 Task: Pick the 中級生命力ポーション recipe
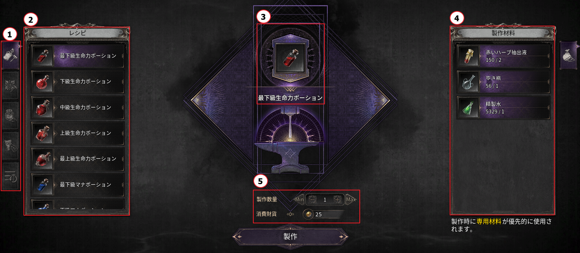click(77, 107)
